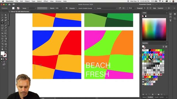Open the File menu
The width and height of the screenshot is (177, 99).
[x=17, y=1]
